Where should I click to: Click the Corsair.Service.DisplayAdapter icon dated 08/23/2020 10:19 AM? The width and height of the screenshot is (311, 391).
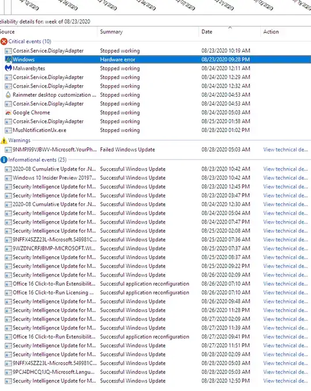pos(8,51)
